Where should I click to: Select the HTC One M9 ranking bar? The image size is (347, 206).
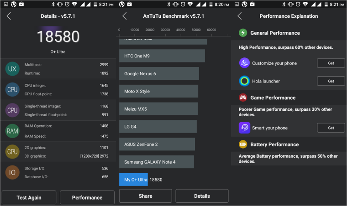pyautogui.click(x=162, y=57)
